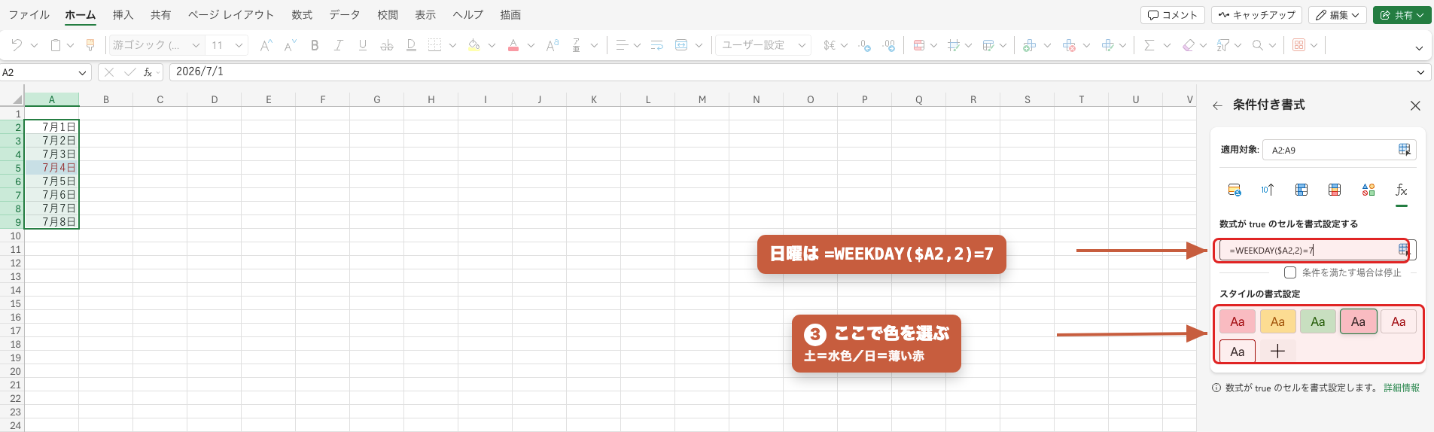The width and height of the screenshot is (1434, 432).
Task: Choose the light red fill Aa style
Action: point(1238,321)
